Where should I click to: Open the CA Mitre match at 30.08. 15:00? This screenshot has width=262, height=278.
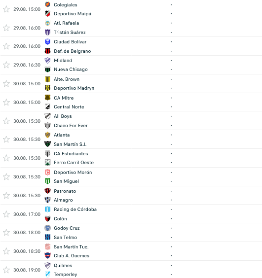(131, 103)
